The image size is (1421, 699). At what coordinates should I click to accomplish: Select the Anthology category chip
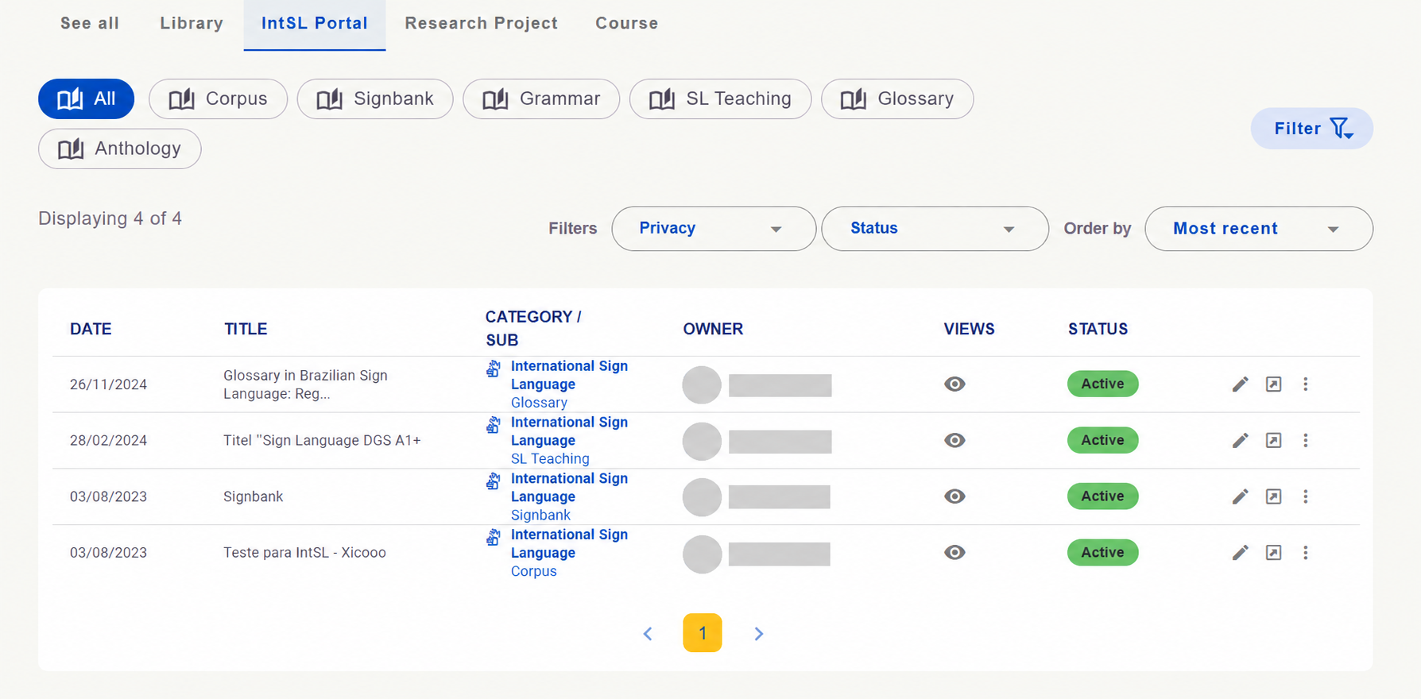coord(119,149)
